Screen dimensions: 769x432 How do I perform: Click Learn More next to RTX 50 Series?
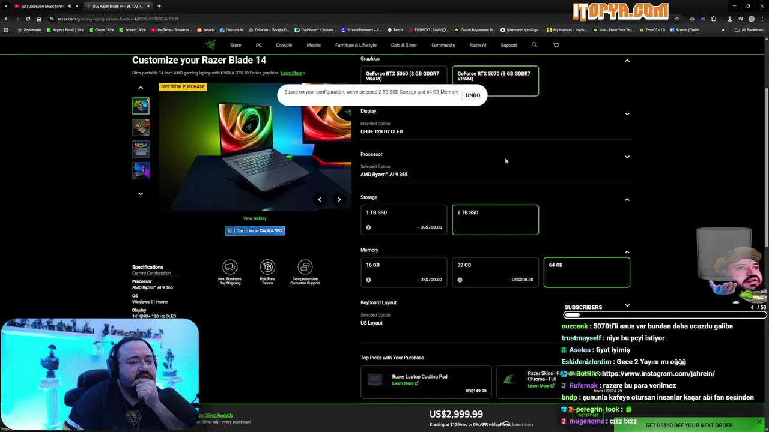coord(293,73)
